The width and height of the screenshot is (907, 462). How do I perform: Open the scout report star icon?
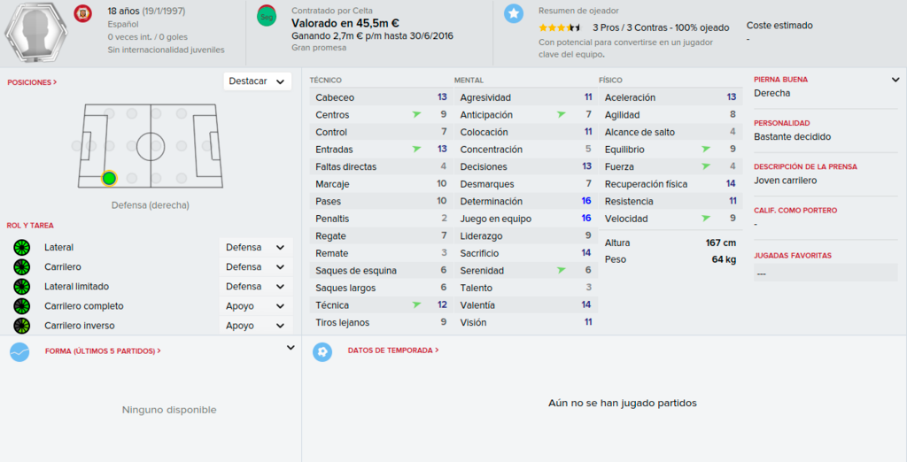point(514,14)
